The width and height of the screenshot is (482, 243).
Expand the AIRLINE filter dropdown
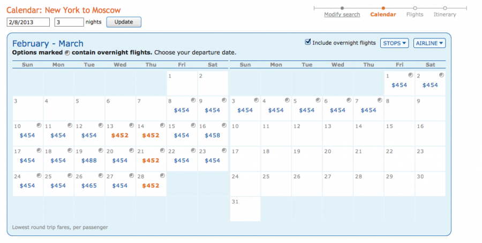tap(429, 43)
